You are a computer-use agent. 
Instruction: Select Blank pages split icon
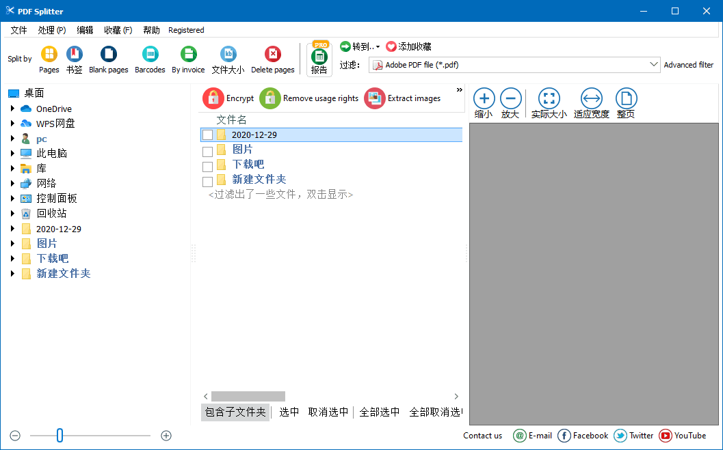coord(108,55)
